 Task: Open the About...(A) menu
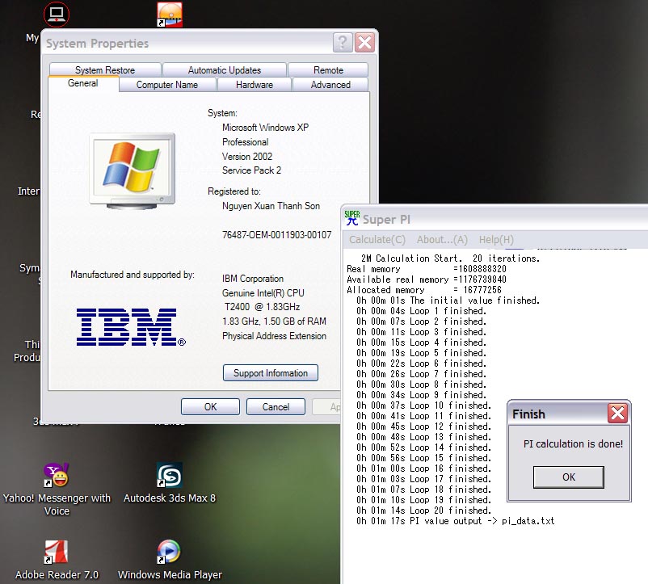442,239
